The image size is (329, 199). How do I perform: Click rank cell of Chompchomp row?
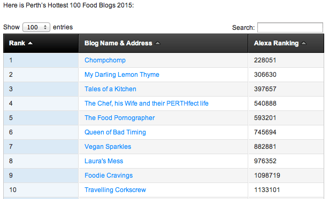click(x=41, y=60)
